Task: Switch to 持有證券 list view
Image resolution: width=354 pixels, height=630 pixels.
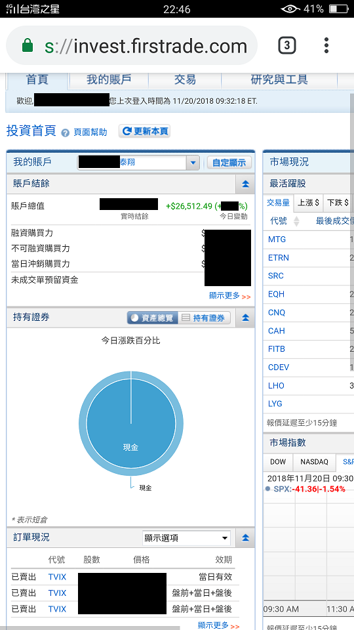Action: (205, 318)
